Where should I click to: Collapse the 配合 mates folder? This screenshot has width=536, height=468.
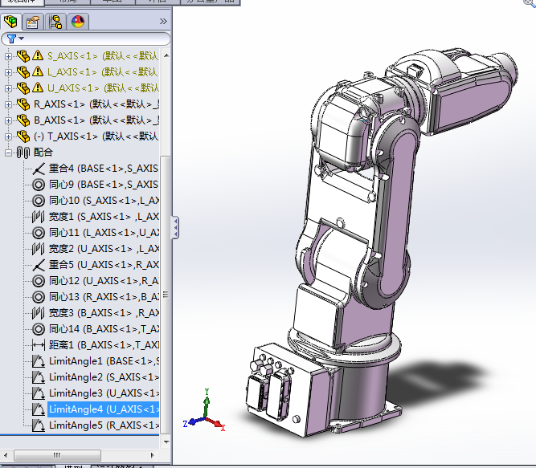coord(8,153)
